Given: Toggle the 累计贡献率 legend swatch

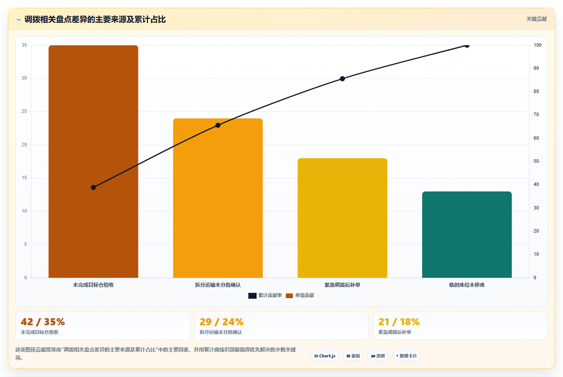Looking at the screenshot, I should click(252, 295).
